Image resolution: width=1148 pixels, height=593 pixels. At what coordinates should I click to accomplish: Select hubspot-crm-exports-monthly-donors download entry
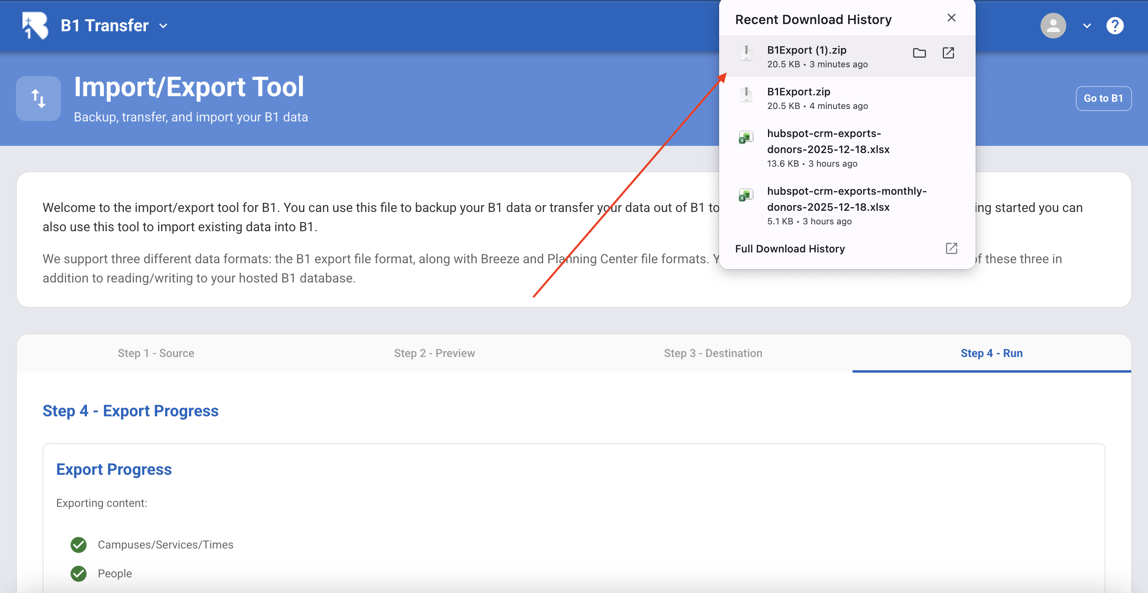846,199
